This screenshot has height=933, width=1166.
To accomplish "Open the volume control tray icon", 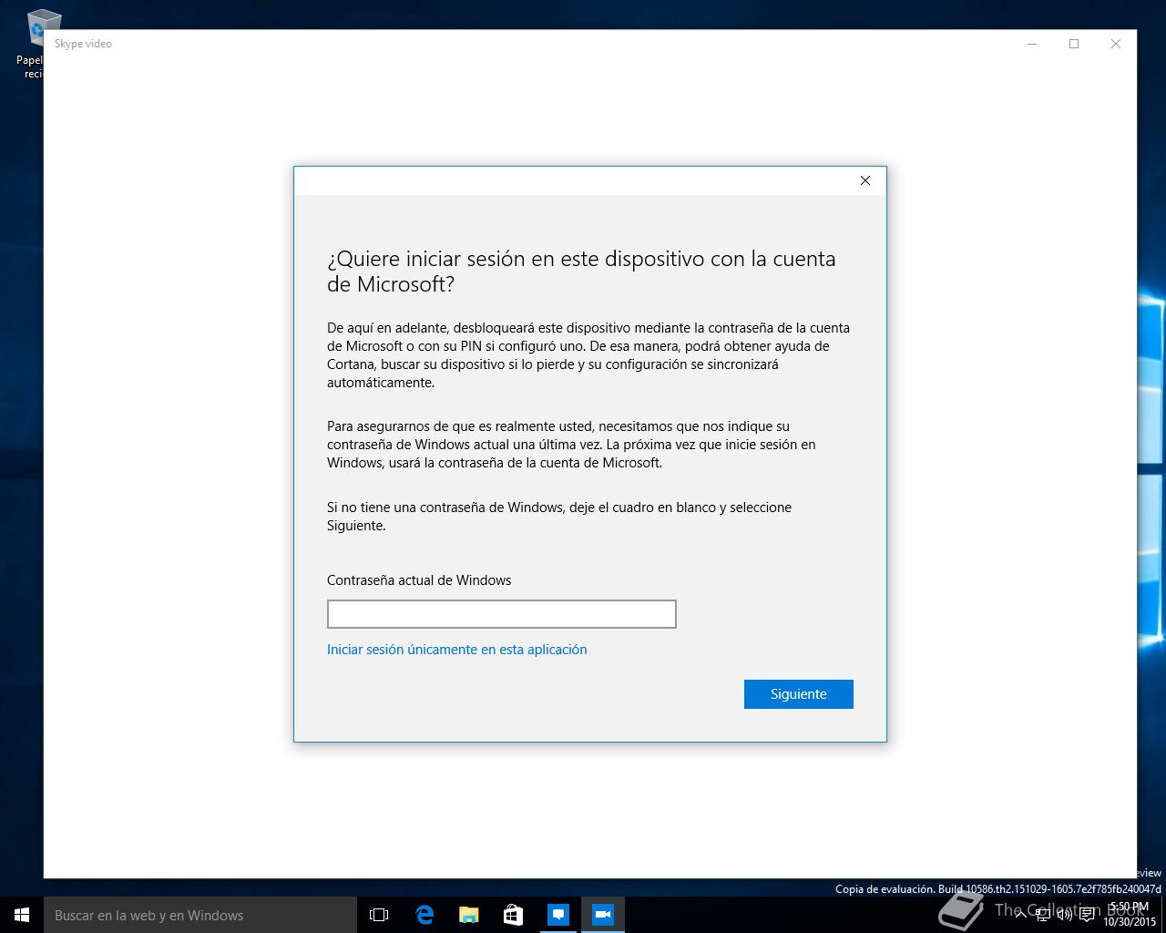I will pyautogui.click(x=1064, y=915).
